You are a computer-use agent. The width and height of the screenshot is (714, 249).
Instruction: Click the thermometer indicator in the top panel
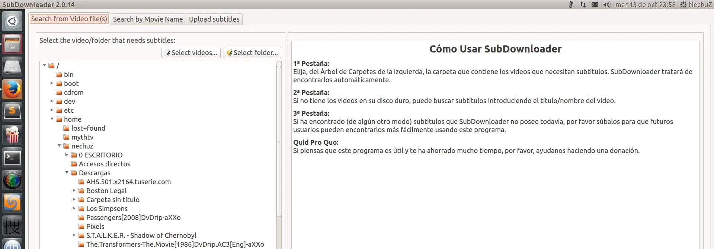(x=571, y=4)
